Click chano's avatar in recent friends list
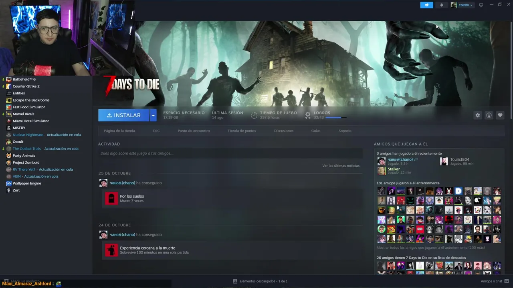The image size is (513, 288). 381,161
